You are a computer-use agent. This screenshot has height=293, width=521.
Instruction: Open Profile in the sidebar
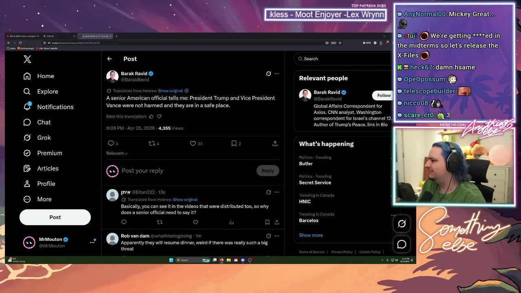39,184
